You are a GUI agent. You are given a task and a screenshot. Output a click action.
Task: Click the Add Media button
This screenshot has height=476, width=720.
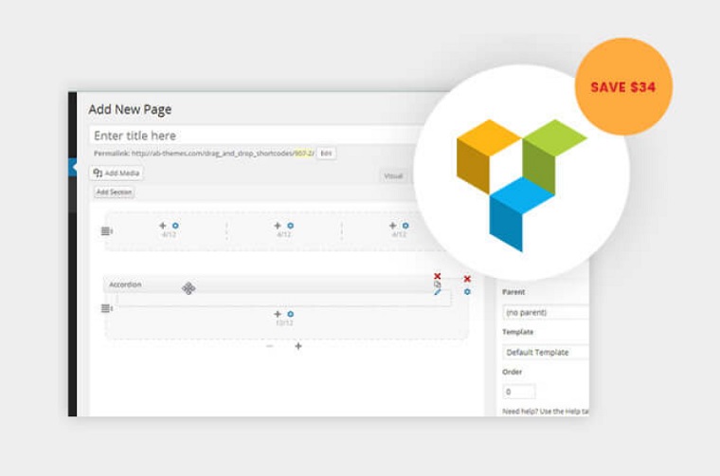[117, 174]
